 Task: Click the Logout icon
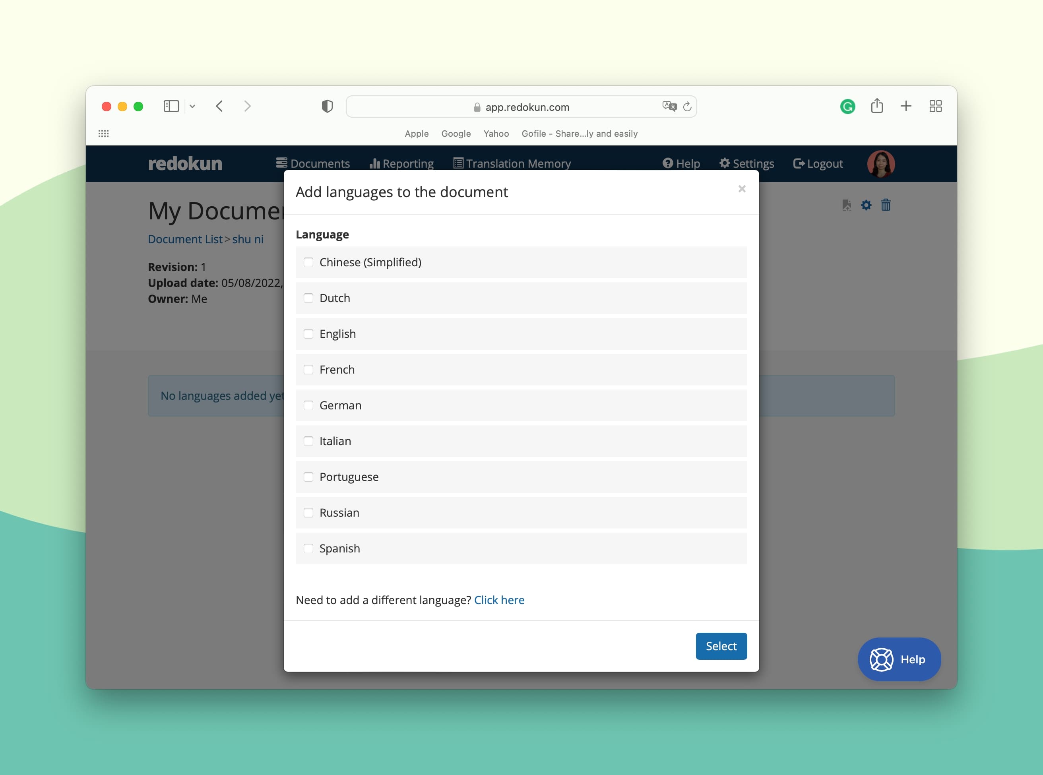click(798, 163)
